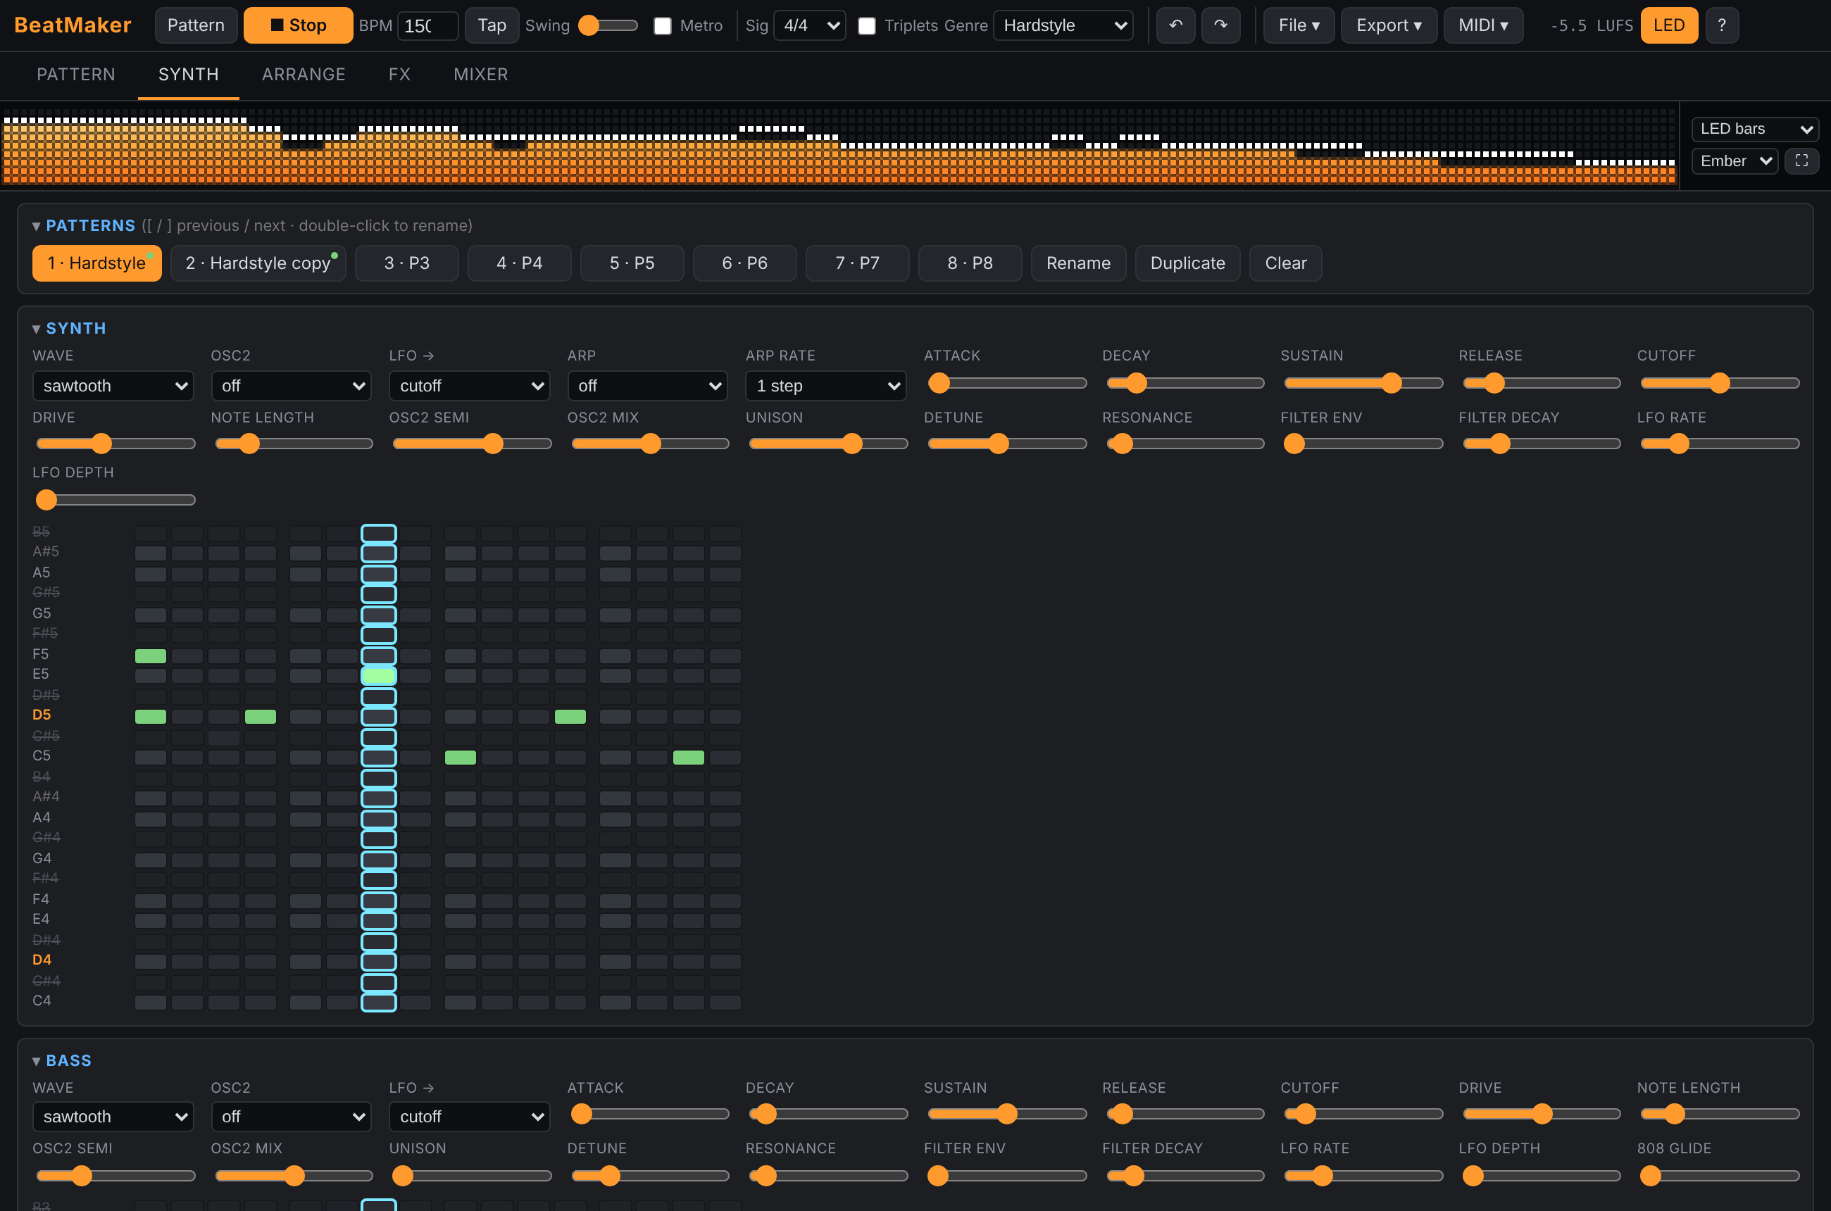The image size is (1831, 1211).
Task: Click the Swing slider
Action: (x=607, y=25)
